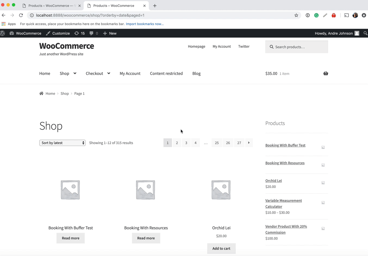Click the Shop breadcrumb link

(x=65, y=93)
